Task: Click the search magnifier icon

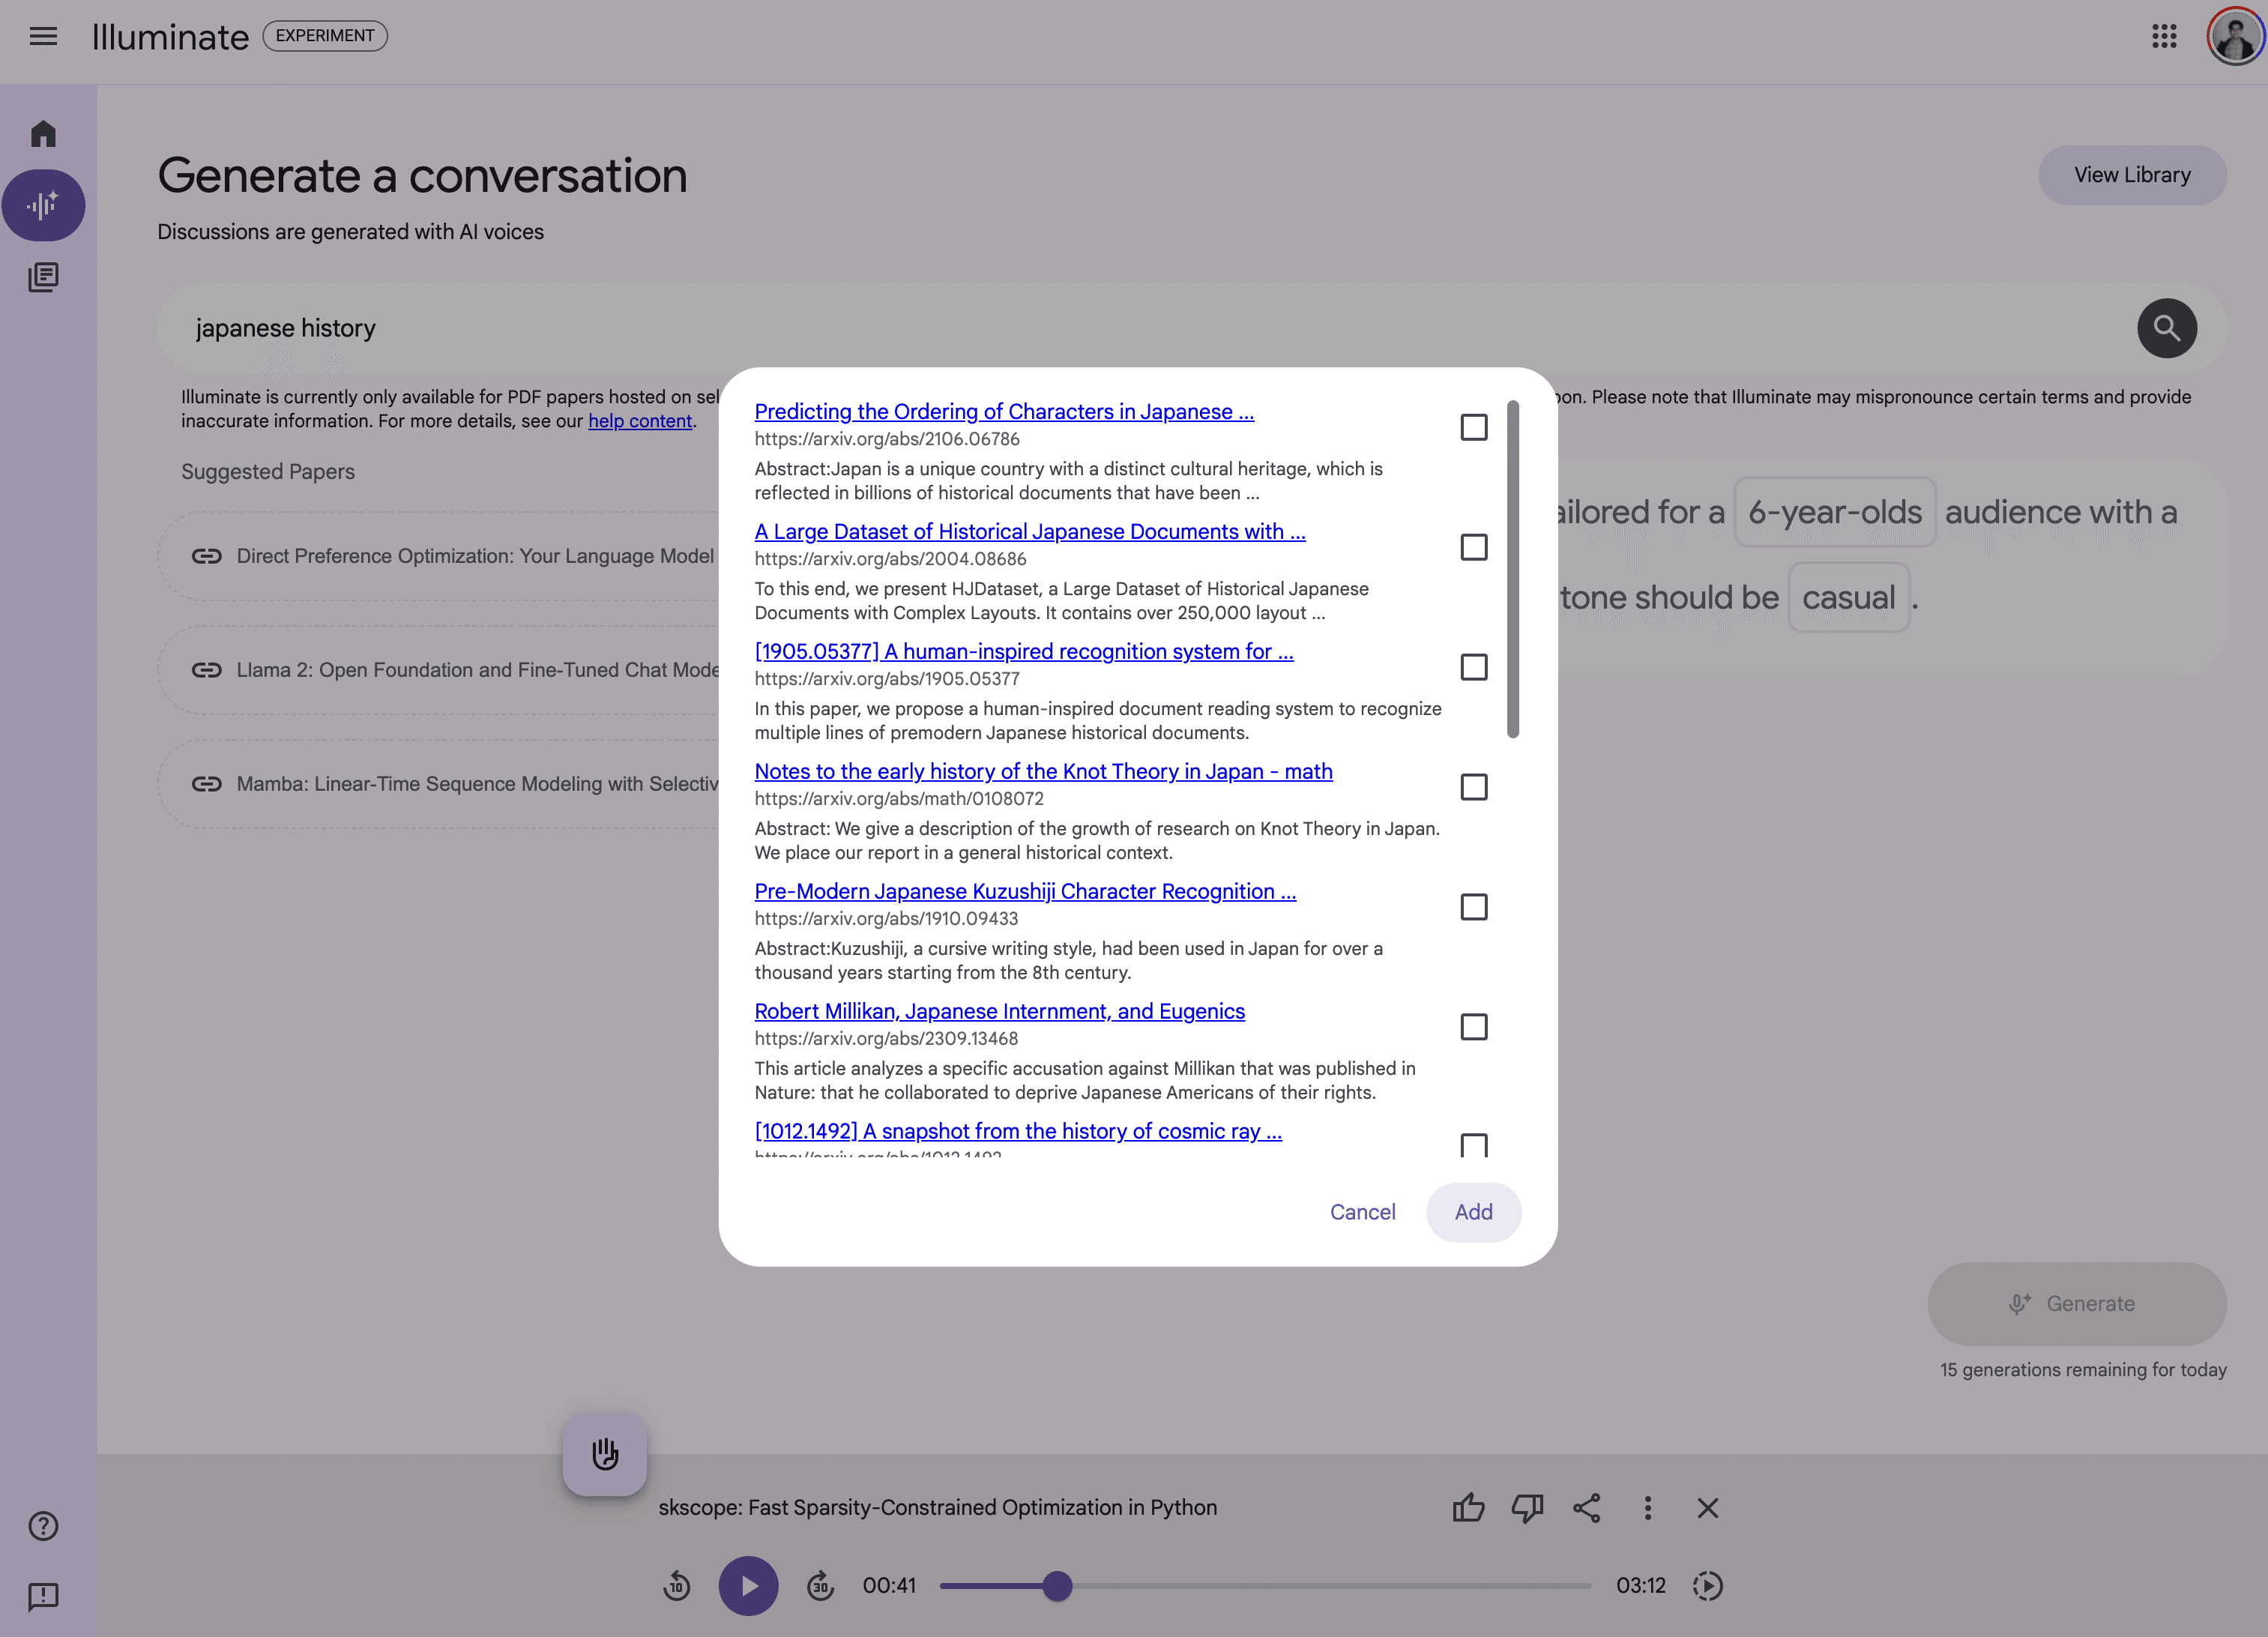Action: pyautogui.click(x=2166, y=328)
